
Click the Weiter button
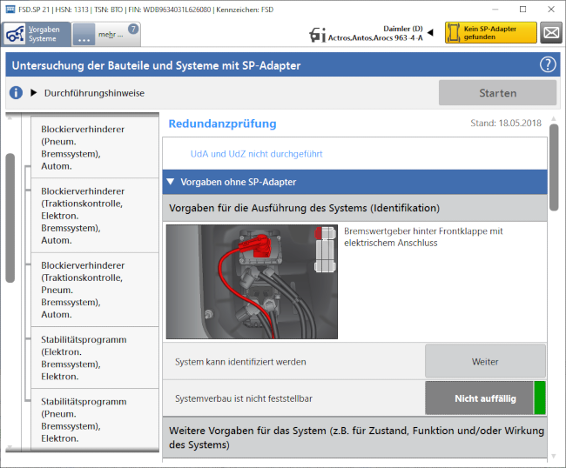(x=485, y=361)
